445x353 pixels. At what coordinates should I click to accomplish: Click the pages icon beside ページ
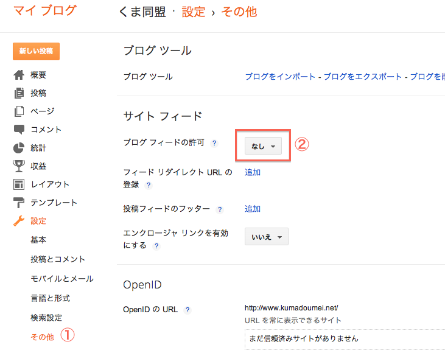pos(19,111)
